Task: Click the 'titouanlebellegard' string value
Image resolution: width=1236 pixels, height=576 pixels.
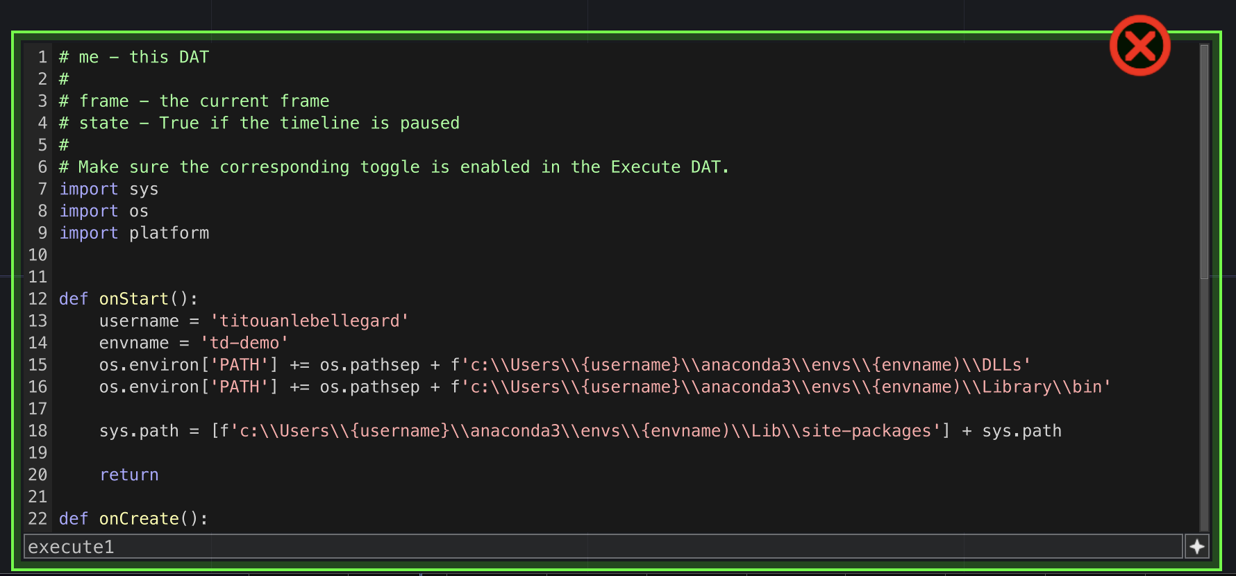Action: tap(310, 321)
